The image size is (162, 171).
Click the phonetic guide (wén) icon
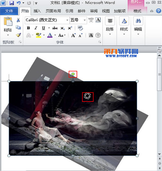pyautogui.click(x=91, y=20)
